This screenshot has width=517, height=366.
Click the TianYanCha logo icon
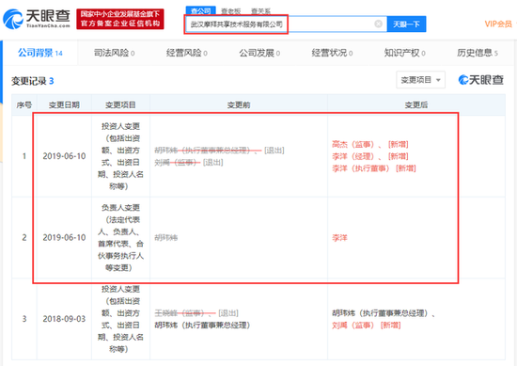coord(12,19)
